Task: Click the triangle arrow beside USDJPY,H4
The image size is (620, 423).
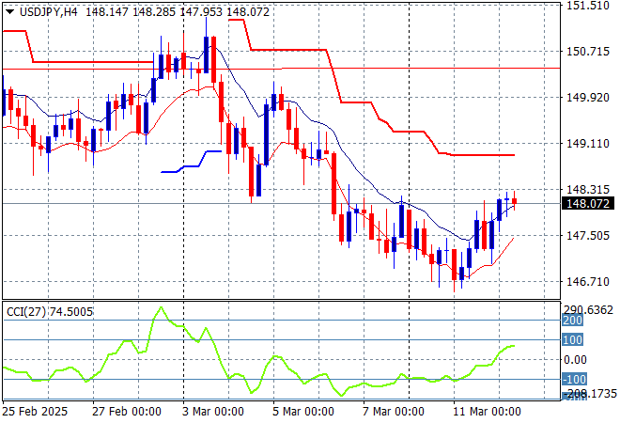Action: click(10, 10)
